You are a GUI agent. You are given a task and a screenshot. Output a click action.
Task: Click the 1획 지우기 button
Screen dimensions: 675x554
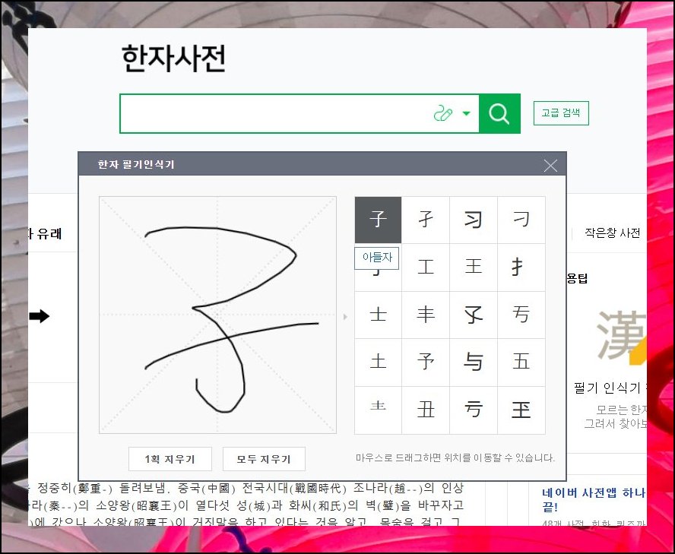[170, 459]
